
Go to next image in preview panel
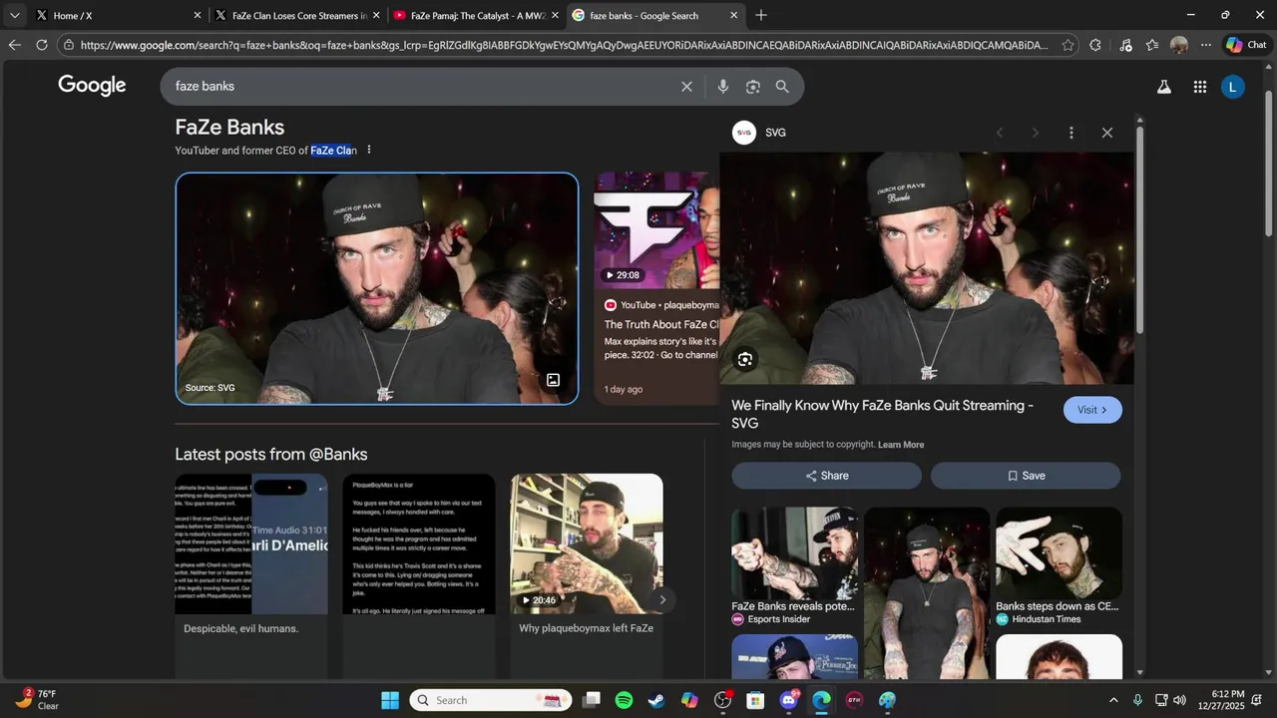click(1035, 133)
